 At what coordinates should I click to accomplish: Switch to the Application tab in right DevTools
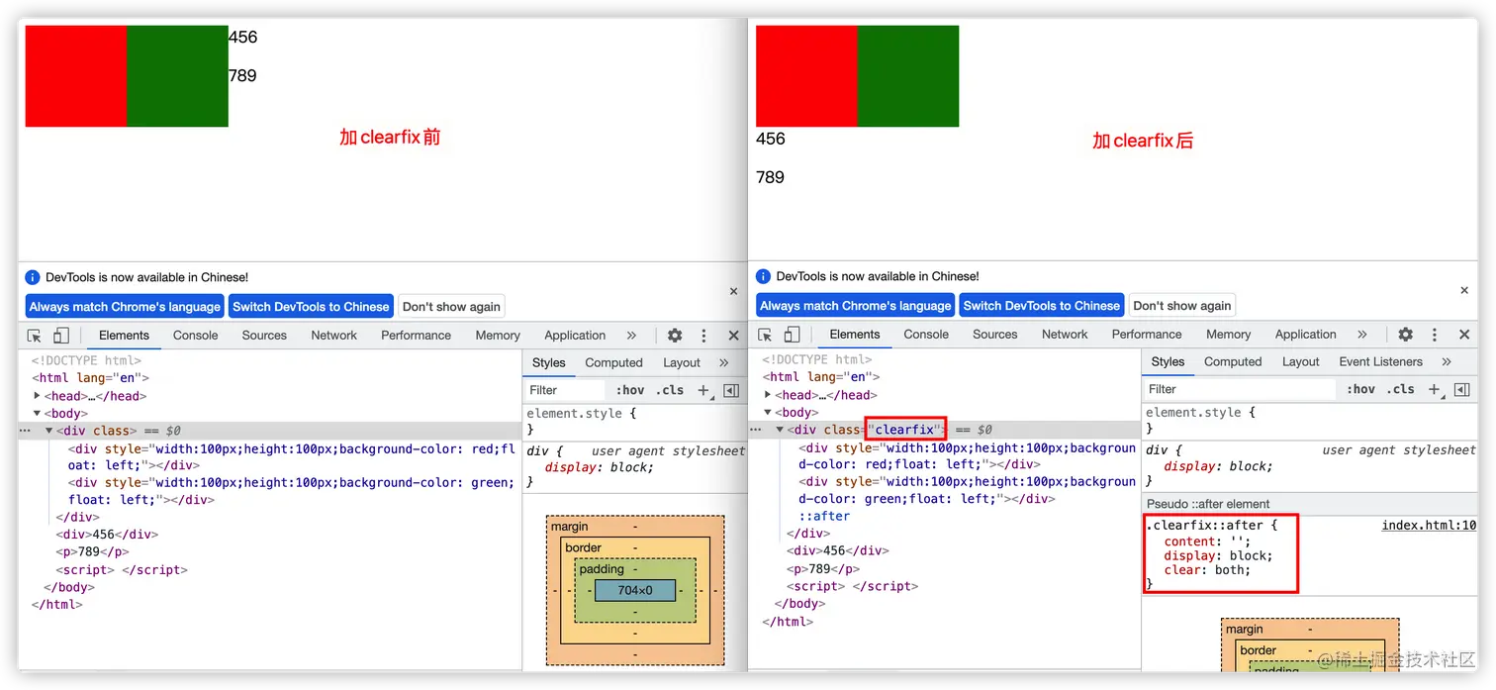[1306, 335]
